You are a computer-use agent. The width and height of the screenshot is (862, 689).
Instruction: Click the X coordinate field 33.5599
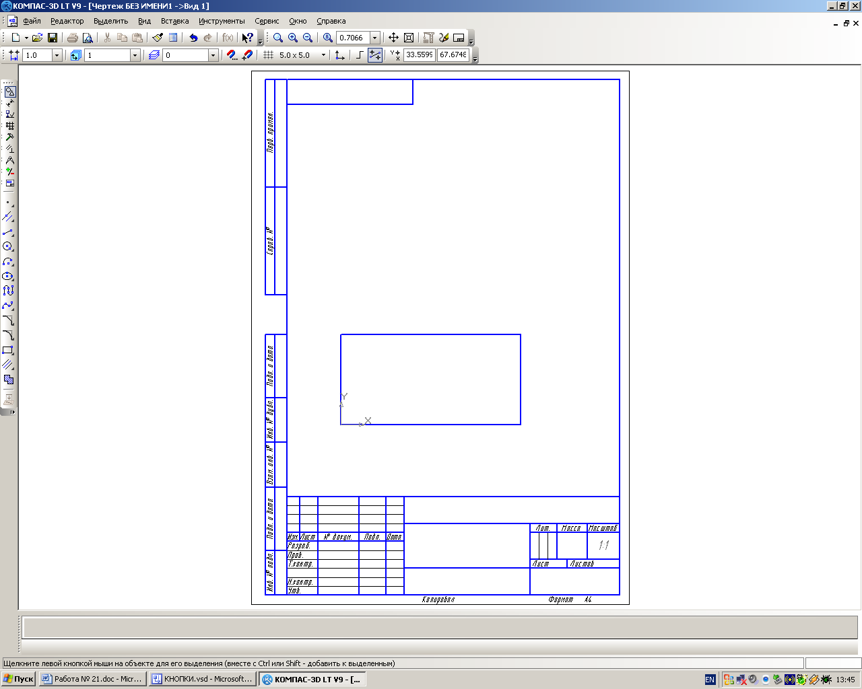pos(419,55)
